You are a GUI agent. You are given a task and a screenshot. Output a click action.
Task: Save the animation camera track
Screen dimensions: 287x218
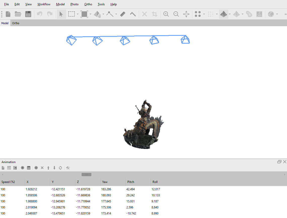coord(15,168)
